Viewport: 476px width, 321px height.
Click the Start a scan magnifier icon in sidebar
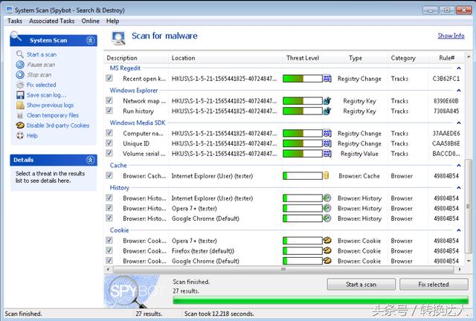tap(20, 54)
